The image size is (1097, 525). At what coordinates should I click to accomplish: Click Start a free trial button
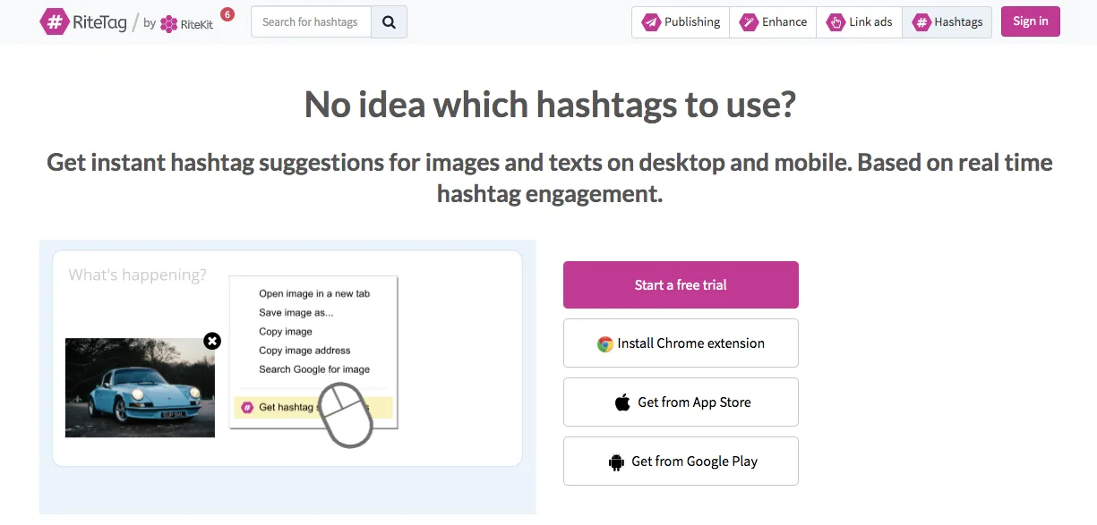[x=681, y=285]
